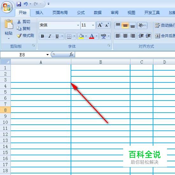This screenshot has width=175, height=175.
Task: Open the underline style dropdown arrow
Action: click(x=62, y=36)
